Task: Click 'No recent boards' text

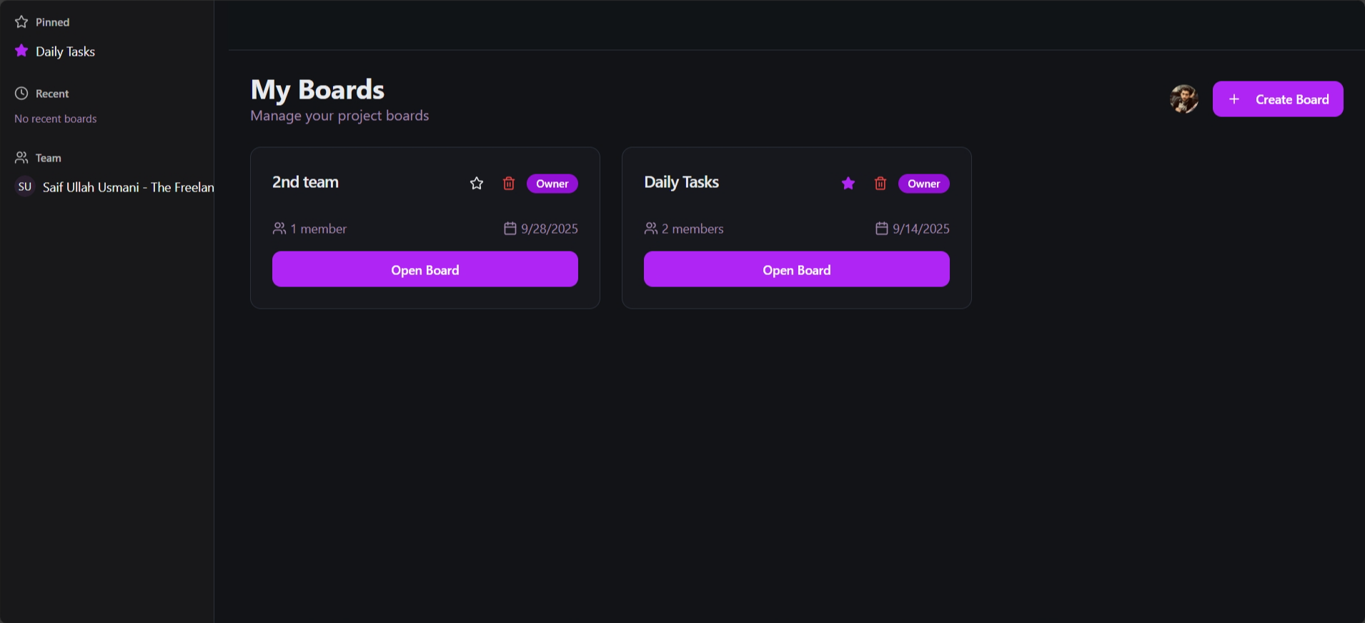Action: tap(56, 119)
